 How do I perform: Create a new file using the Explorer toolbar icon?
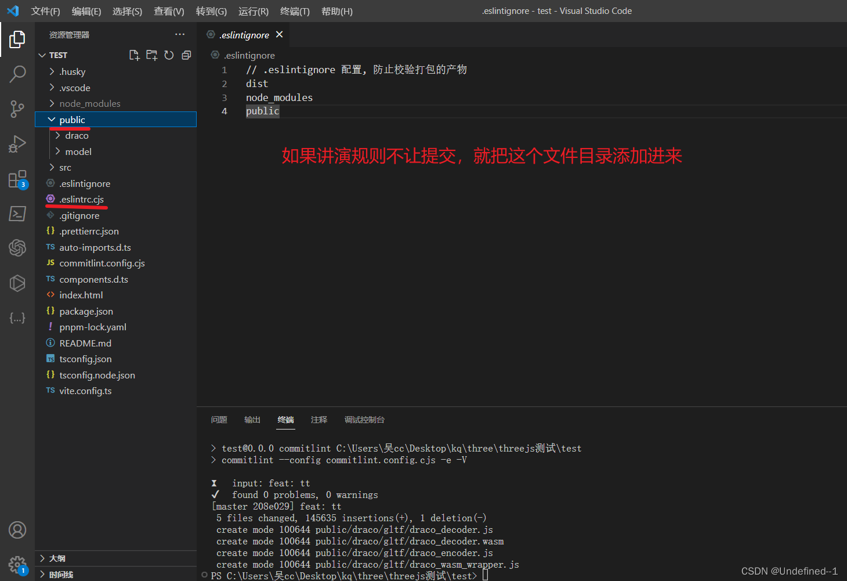click(134, 55)
